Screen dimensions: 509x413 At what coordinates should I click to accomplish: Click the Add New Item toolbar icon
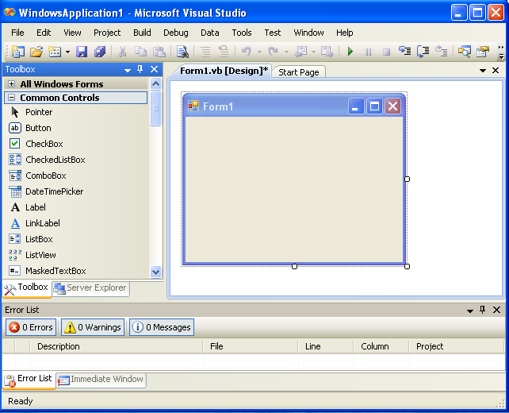click(55, 52)
